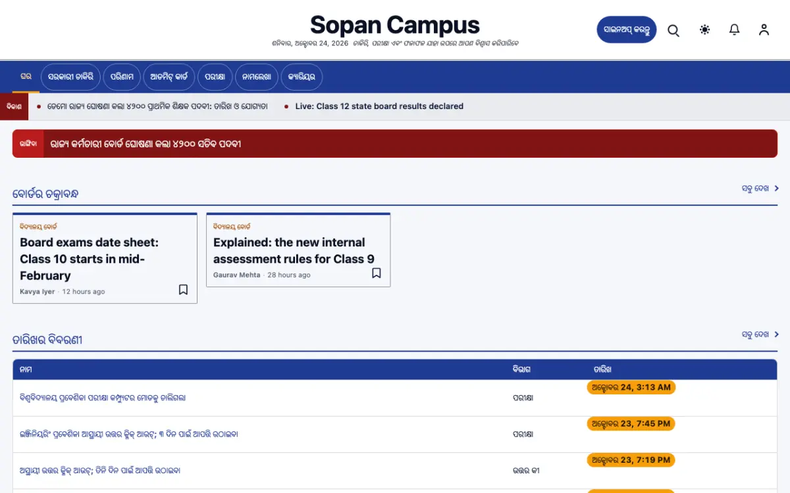Switch to the "କ୍ୟାରିୟର" career nav tab
The height and width of the screenshot is (493, 790).
pyautogui.click(x=302, y=77)
